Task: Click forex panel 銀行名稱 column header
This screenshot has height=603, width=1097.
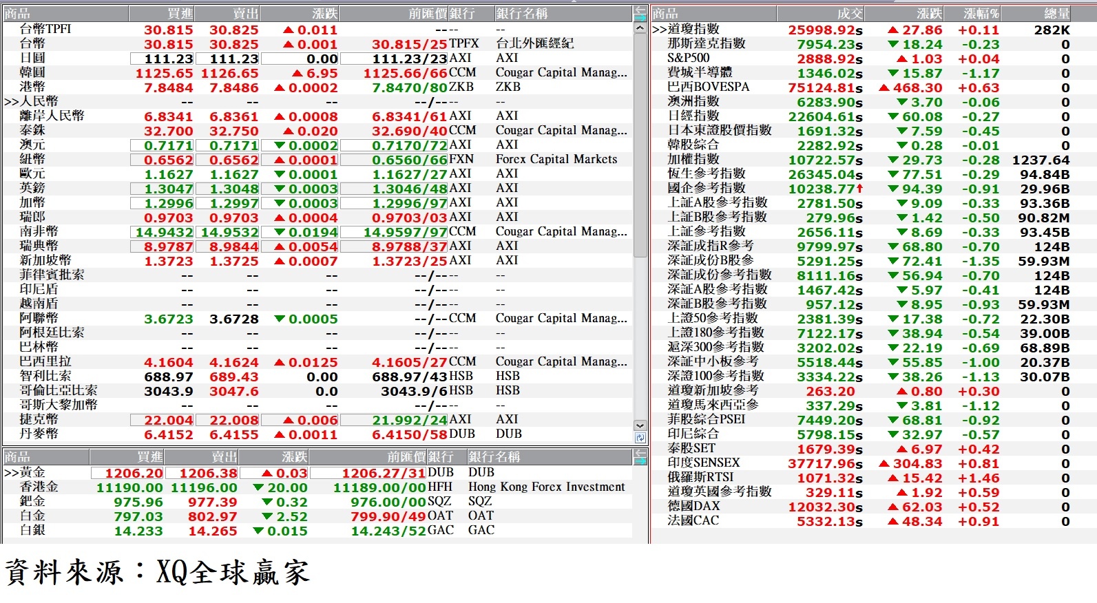Action: pyautogui.click(x=563, y=14)
